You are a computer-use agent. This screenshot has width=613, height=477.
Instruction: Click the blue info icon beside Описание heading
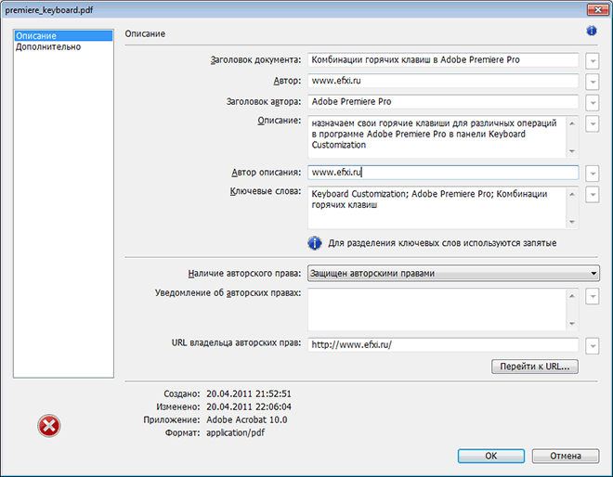pyautogui.click(x=592, y=31)
